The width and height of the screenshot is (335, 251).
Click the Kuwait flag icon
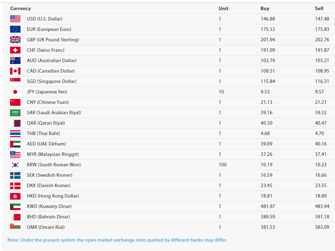pyautogui.click(x=15, y=206)
